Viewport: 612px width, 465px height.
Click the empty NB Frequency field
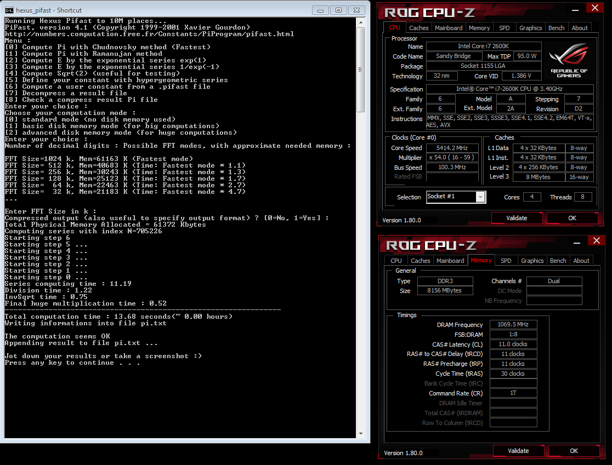554,301
